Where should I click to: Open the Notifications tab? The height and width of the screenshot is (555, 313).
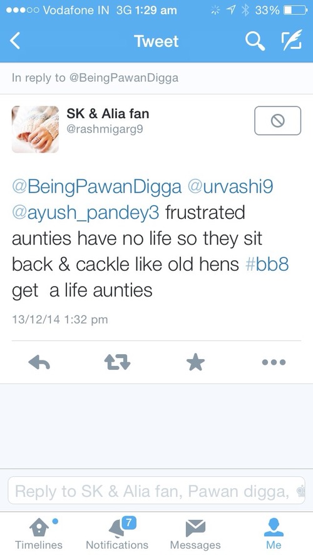117,534
